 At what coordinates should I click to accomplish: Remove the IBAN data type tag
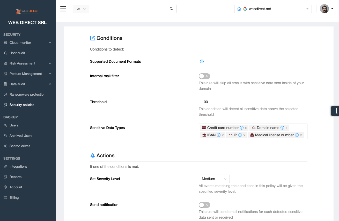click(x=223, y=135)
